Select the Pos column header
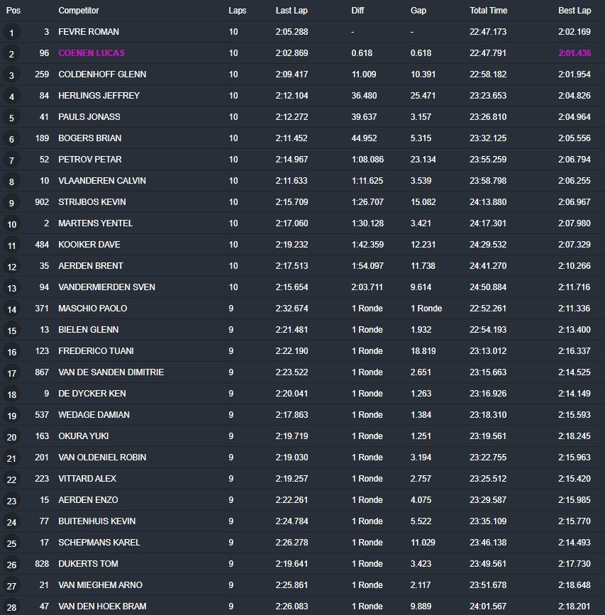 (13, 11)
